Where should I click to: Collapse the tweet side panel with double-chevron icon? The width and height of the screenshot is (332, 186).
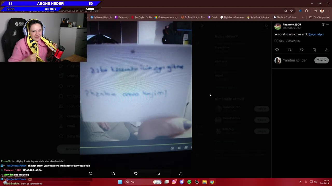pos(266,26)
